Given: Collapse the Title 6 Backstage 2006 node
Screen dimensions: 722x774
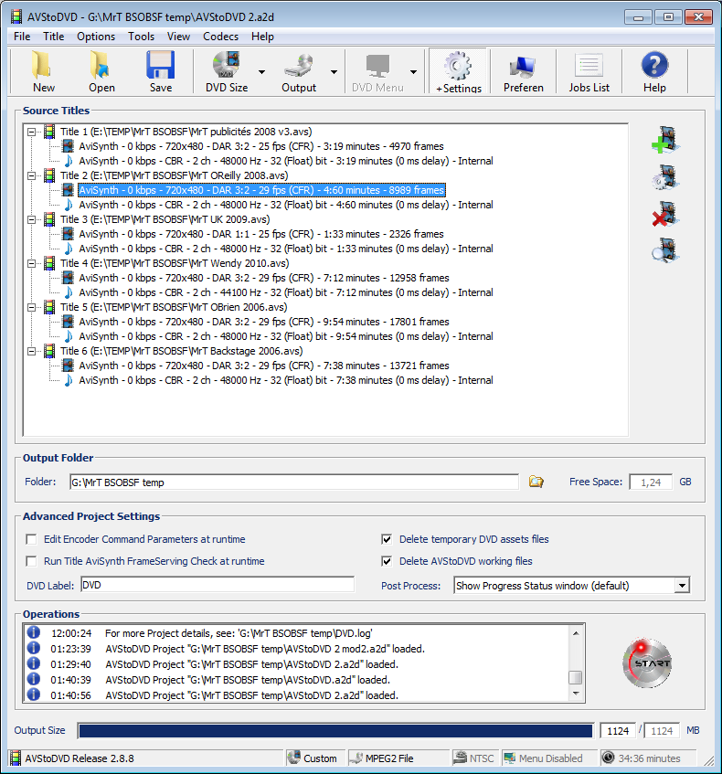Looking at the screenshot, I should (32, 351).
